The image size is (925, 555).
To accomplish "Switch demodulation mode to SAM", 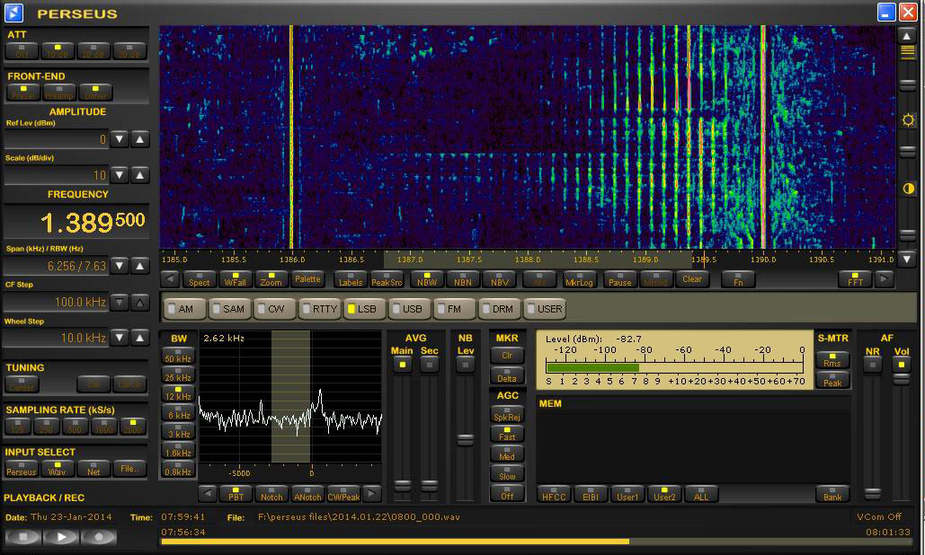I will pyautogui.click(x=228, y=309).
